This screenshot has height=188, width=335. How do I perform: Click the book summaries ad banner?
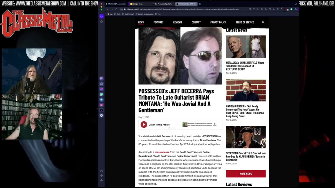tap(199, 125)
